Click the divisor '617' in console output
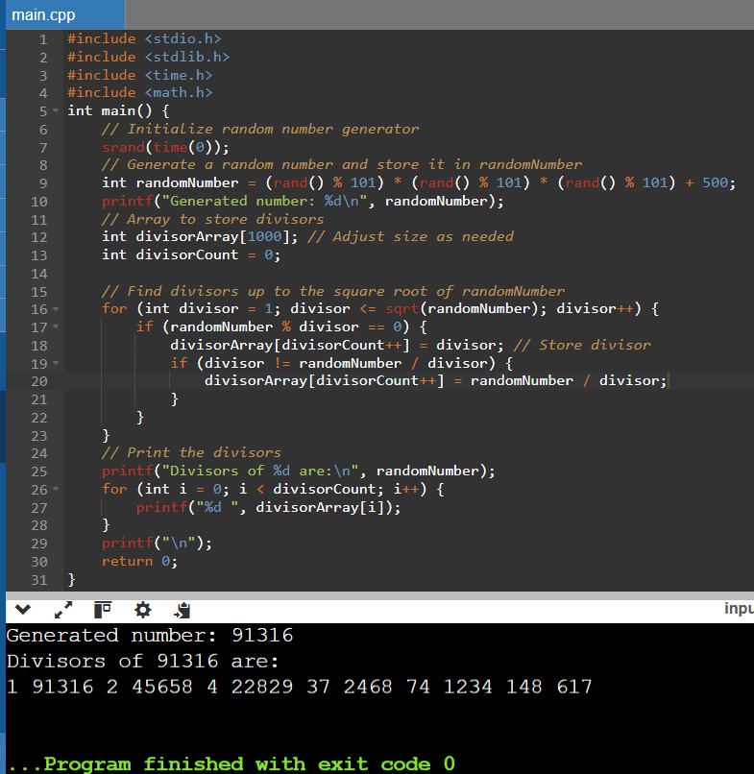This screenshot has height=774, width=754. pos(573,687)
